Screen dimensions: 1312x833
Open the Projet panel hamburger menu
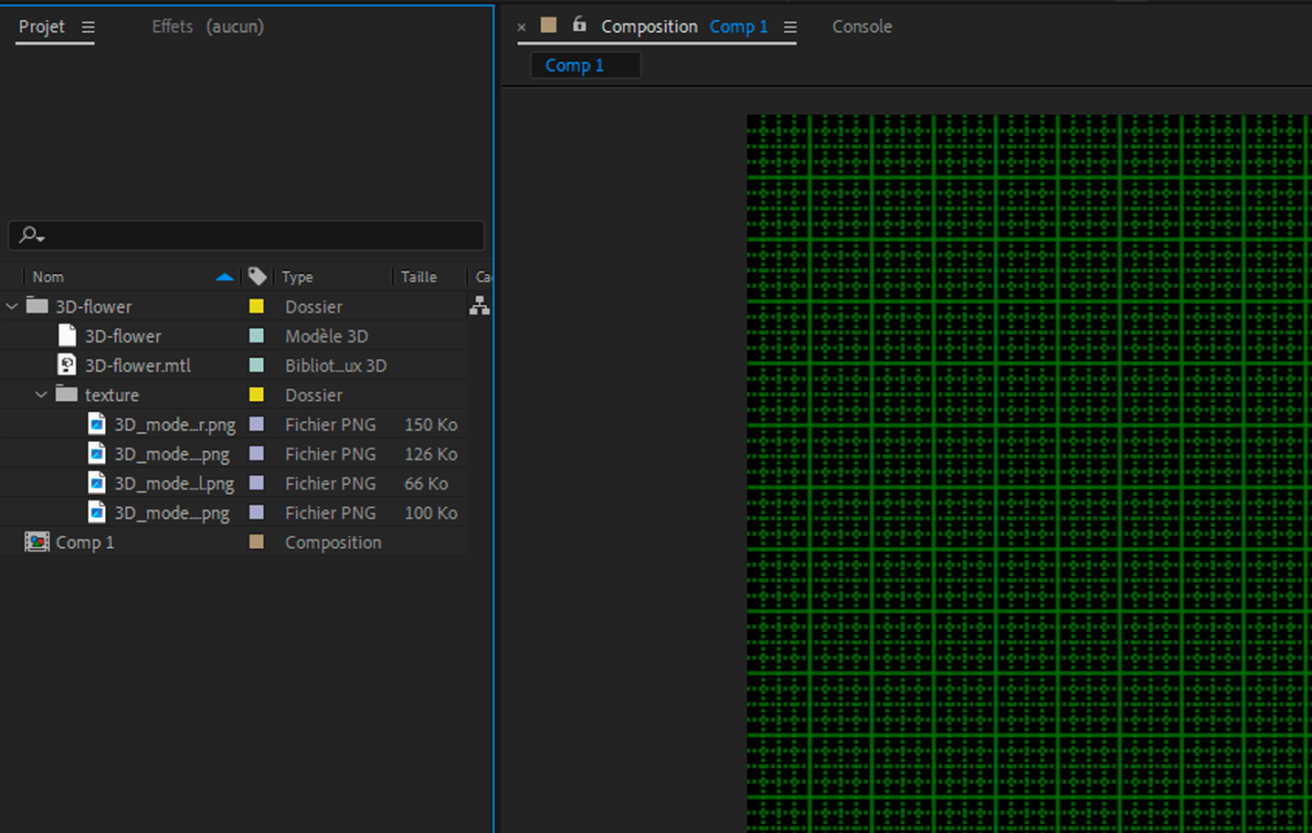click(x=88, y=27)
